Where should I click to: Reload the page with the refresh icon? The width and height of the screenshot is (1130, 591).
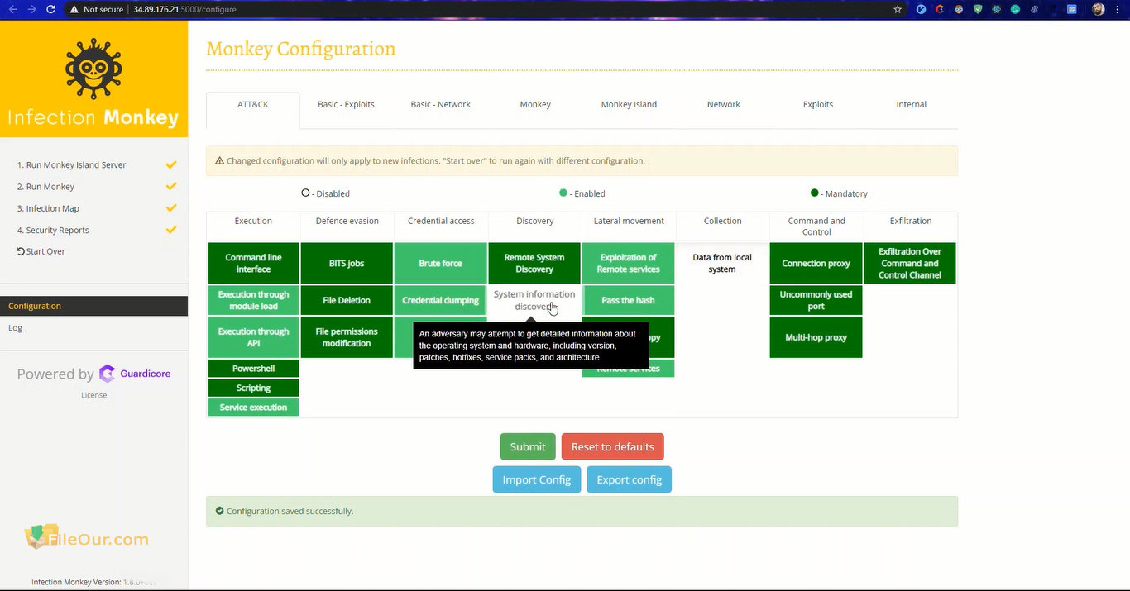(51, 9)
